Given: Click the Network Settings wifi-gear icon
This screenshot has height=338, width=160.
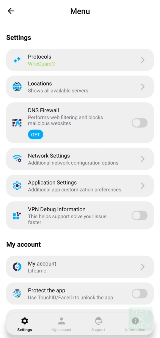Looking at the screenshot, I should [x=17, y=159].
